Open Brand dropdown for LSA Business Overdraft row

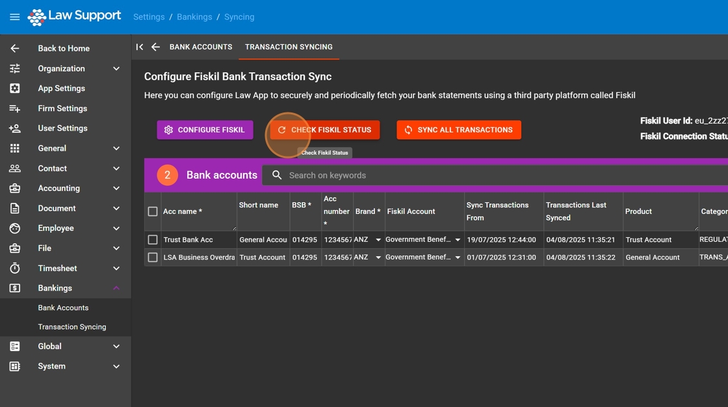(378, 257)
